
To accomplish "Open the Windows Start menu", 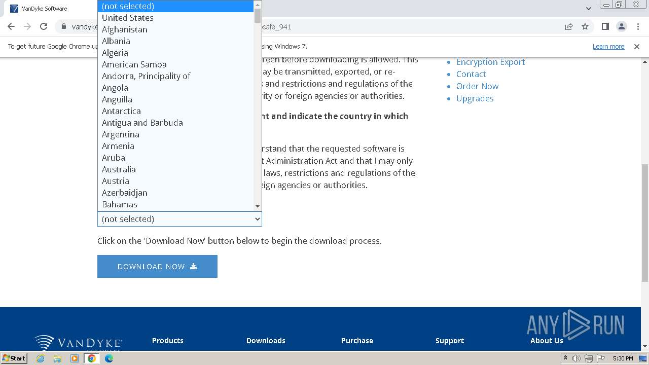I will pyautogui.click(x=14, y=358).
